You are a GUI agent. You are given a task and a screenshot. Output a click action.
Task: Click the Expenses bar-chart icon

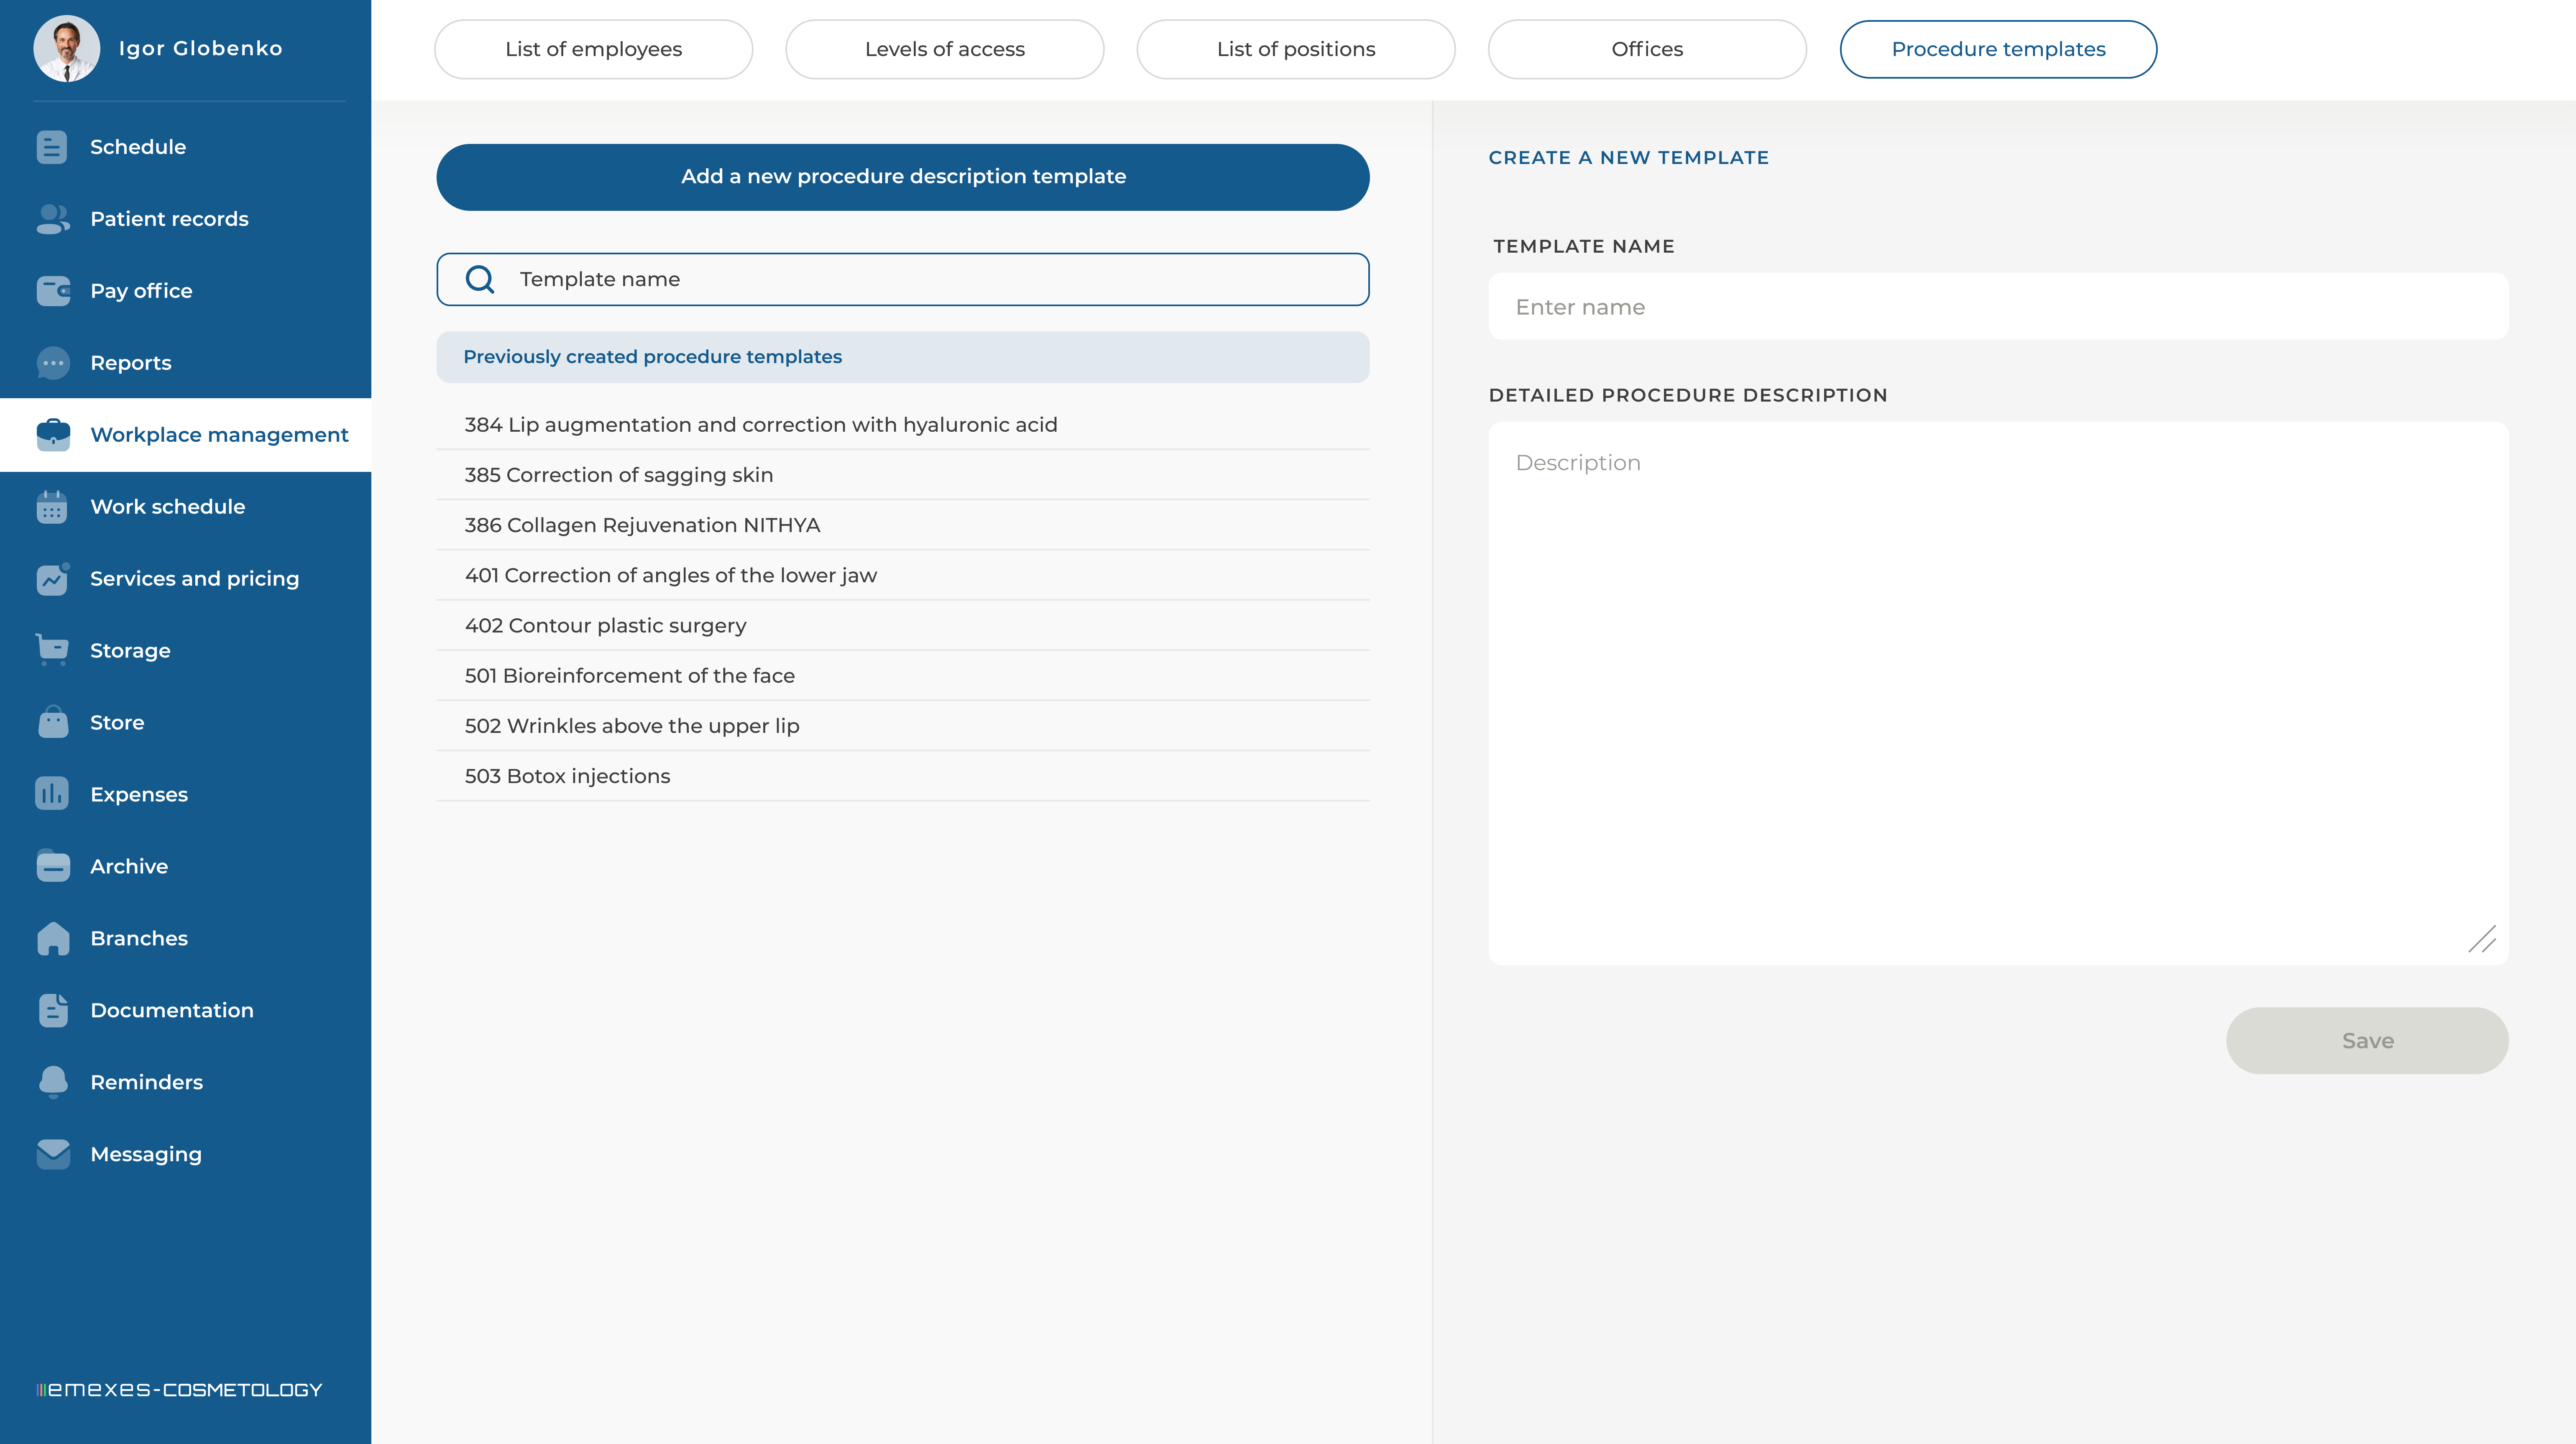(52, 794)
